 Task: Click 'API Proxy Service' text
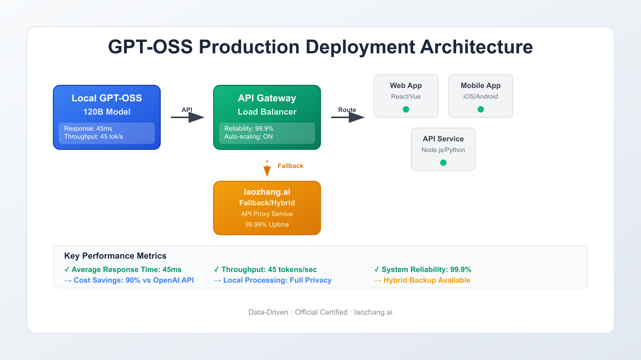267,214
